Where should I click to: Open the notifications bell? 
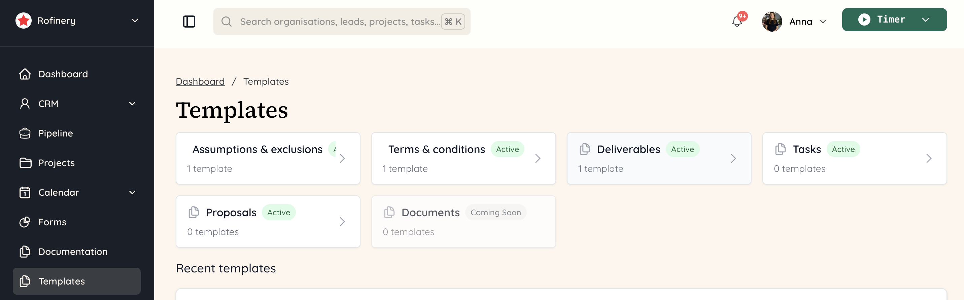(737, 21)
